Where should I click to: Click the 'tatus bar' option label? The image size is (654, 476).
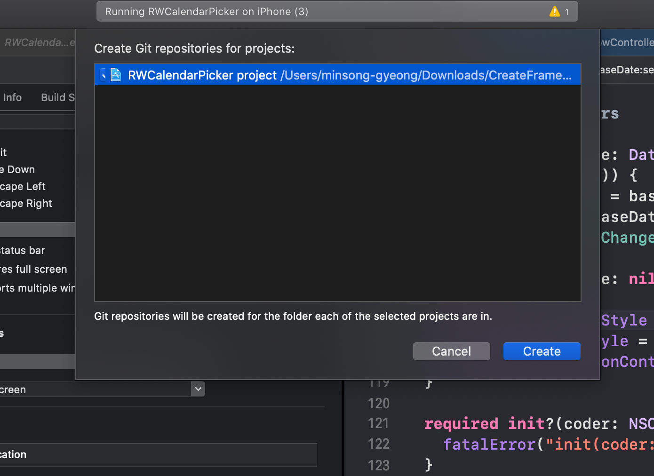23,250
